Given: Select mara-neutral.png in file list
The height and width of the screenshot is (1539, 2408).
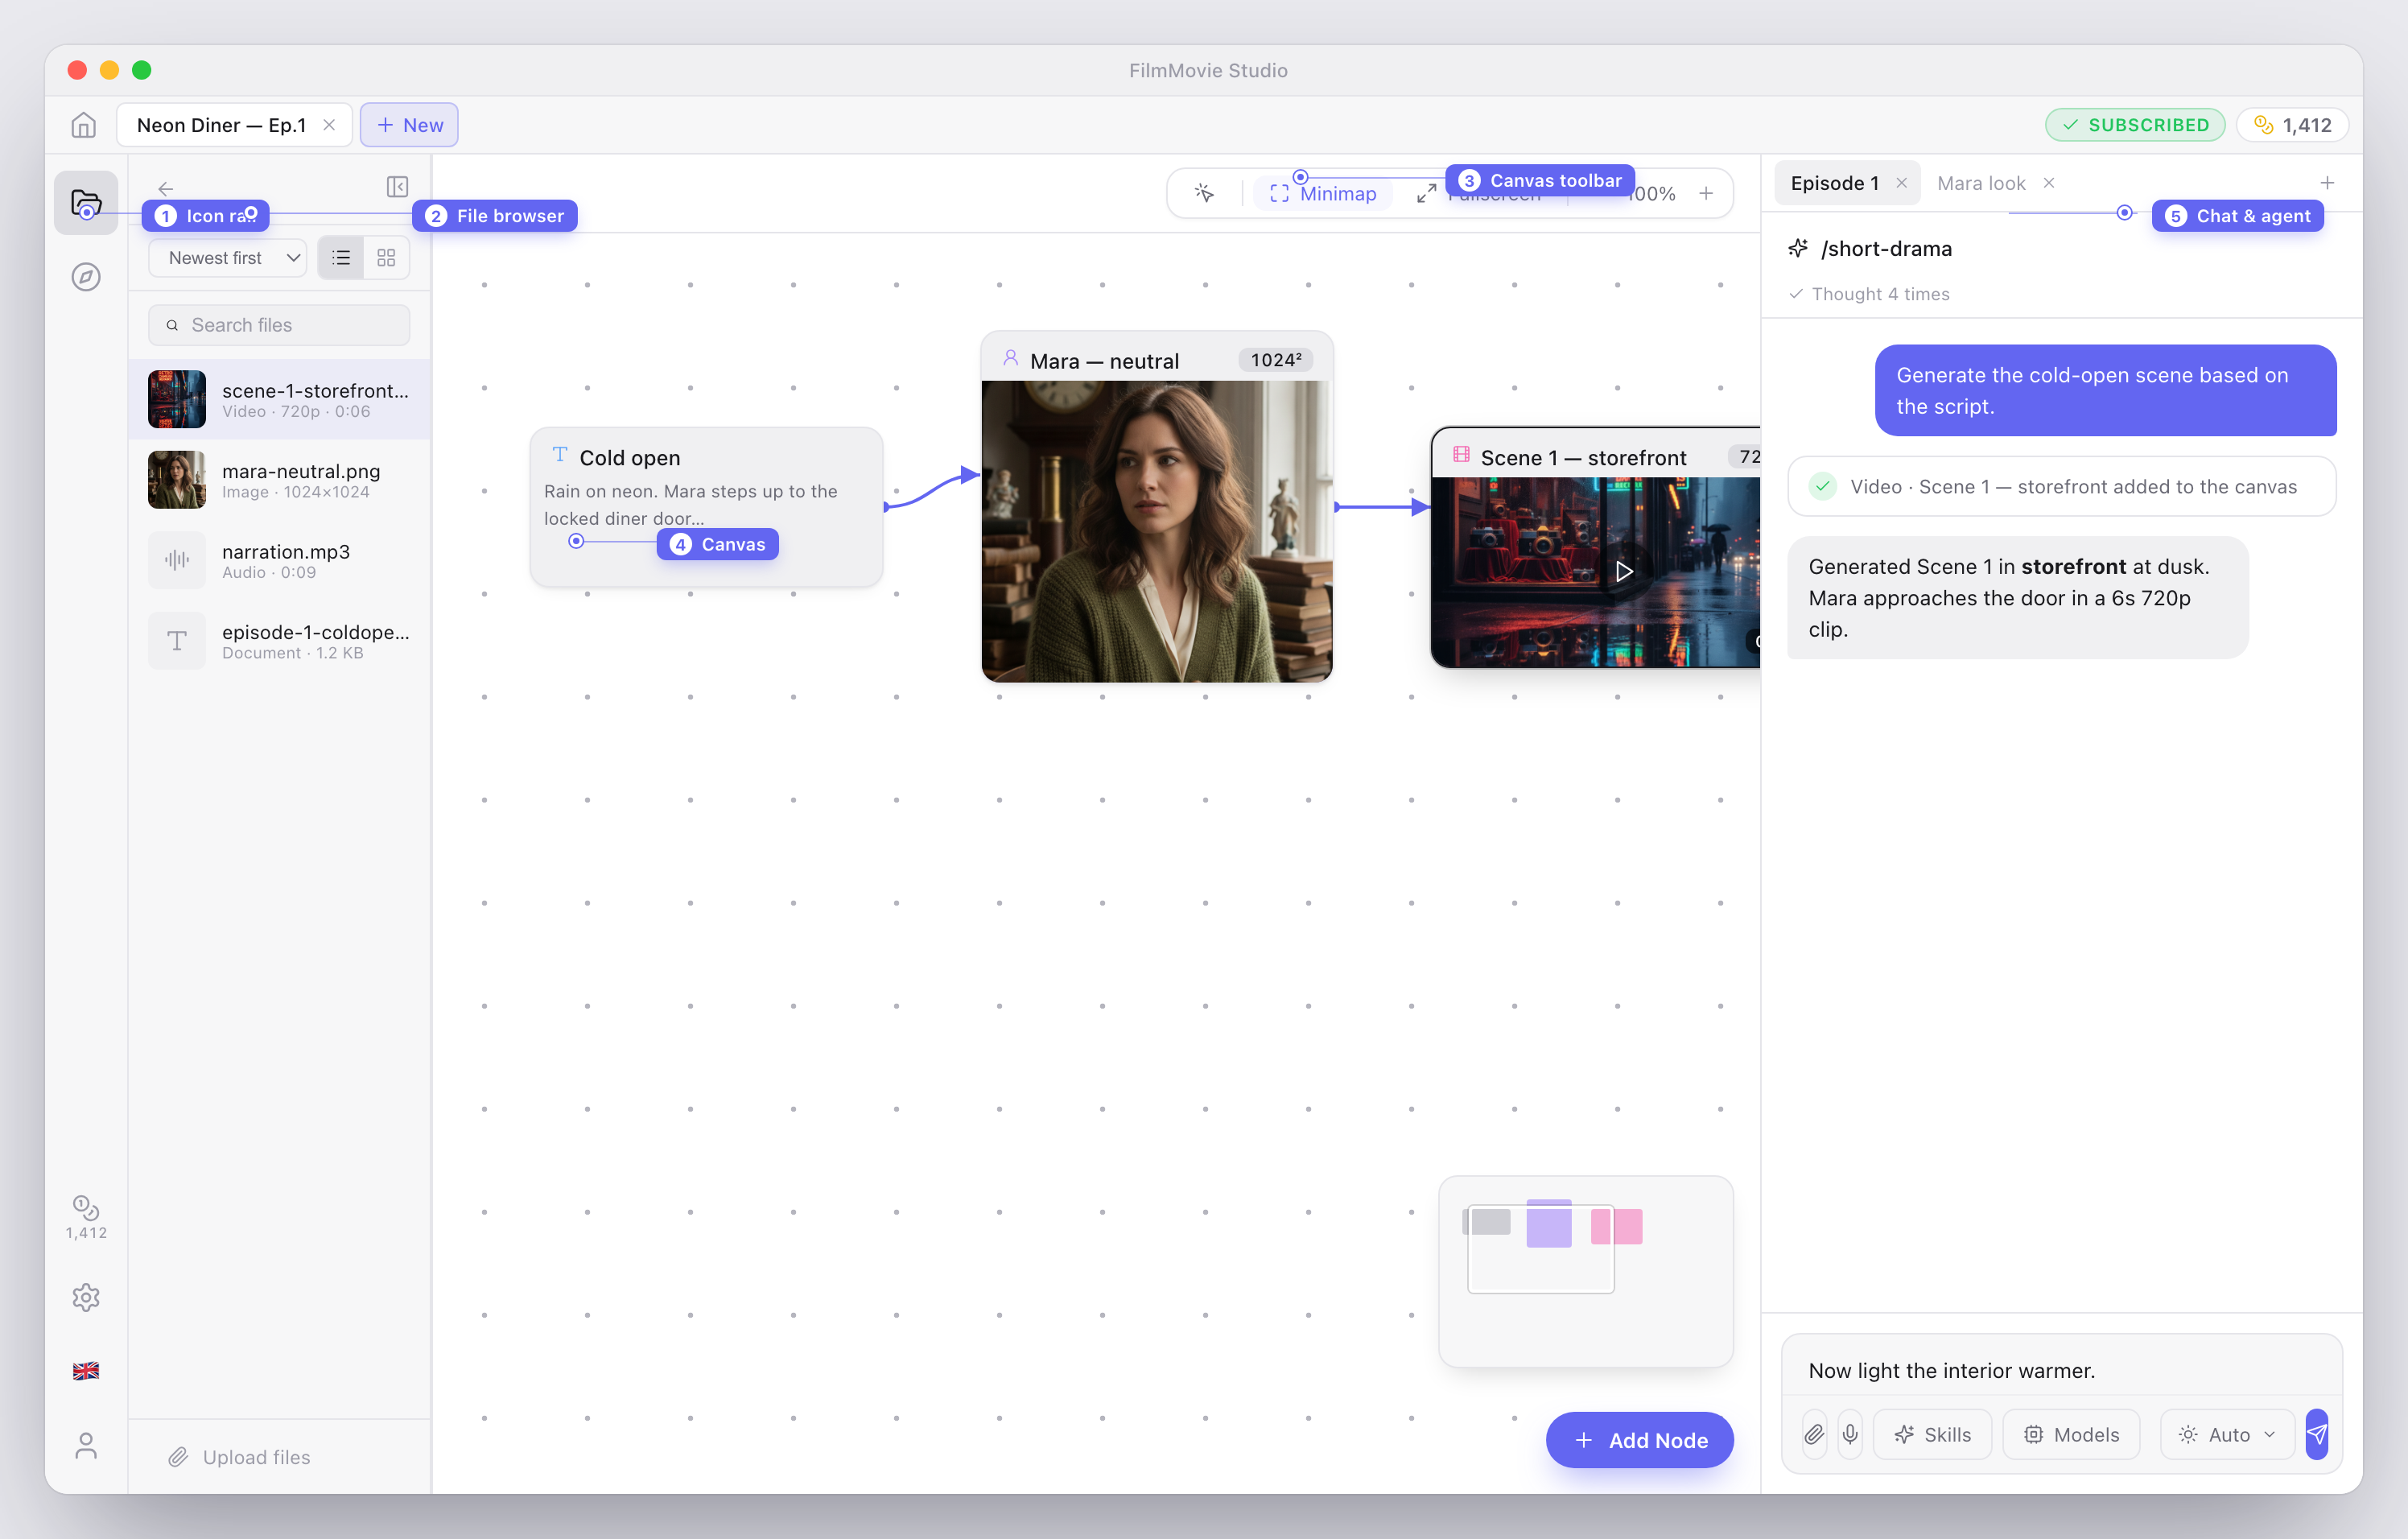Looking at the screenshot, I should tap(279, 479).
